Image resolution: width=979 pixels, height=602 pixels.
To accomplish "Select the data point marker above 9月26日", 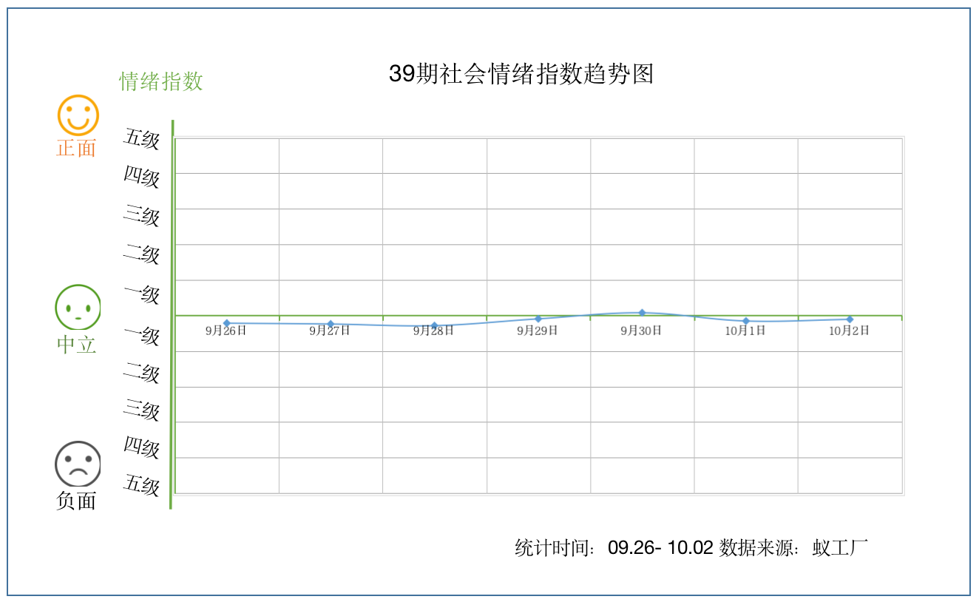I will coord(227,323).
